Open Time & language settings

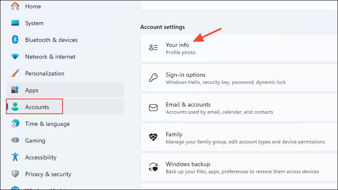tap(66, 123)
